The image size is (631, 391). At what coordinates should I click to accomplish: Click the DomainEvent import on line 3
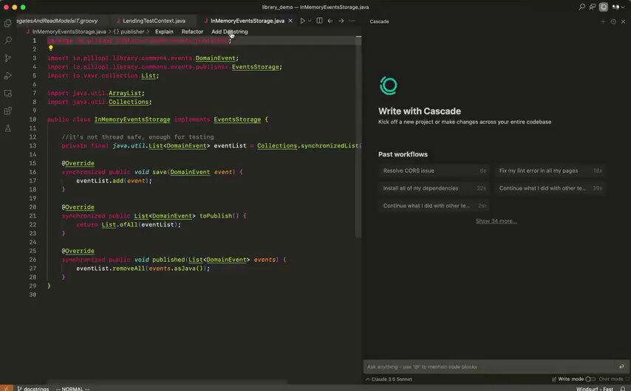[x=215, y=58]
